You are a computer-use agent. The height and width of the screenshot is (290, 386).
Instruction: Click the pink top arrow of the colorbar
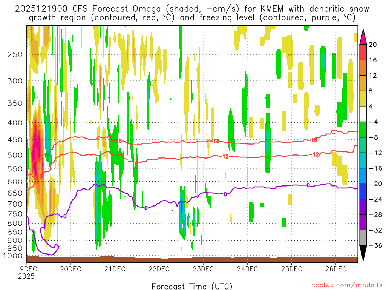pyautogui.click(x=363, y=37)
